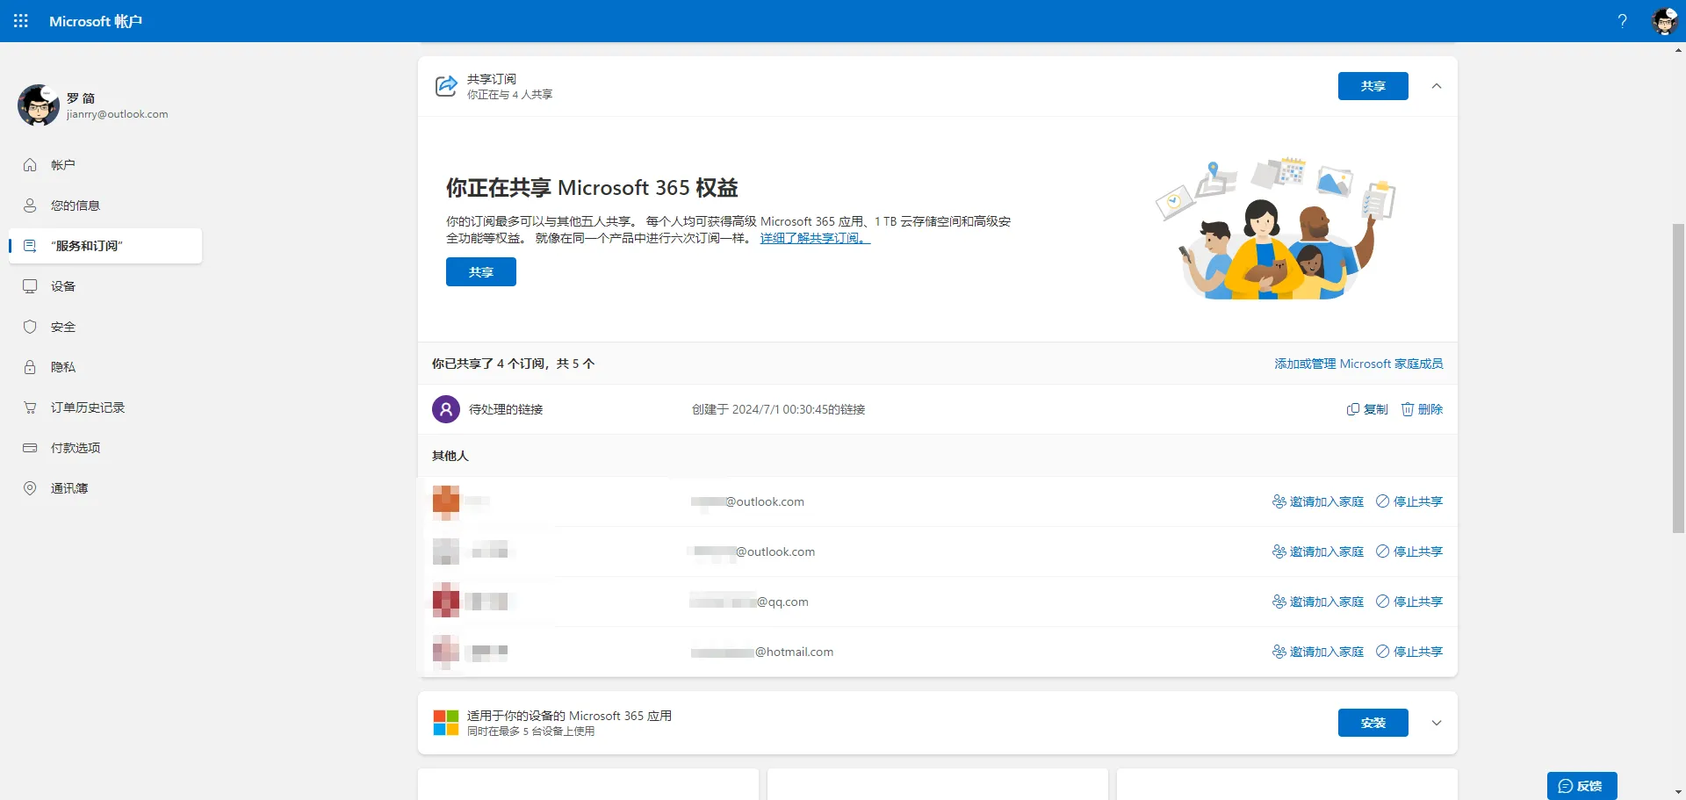Click the 安装 button
The width and height of the screenshot is (1686, 800).
point(1373,723)
